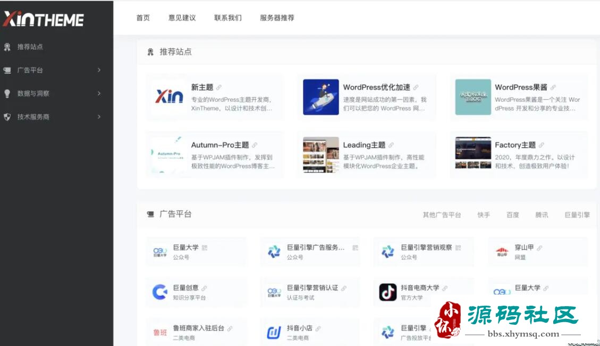Viewport: 600px width, 346px height.
Task: Open the WordPress果酱 title link
Action: click(521, 88)
